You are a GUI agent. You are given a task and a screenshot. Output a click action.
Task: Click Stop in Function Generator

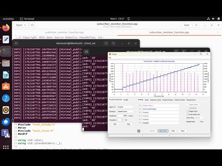coord(129,124)
